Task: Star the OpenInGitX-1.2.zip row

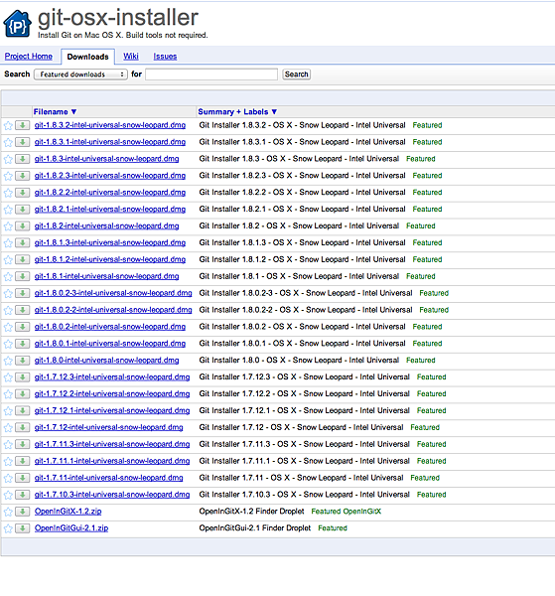Action: [x=8, y=512]
